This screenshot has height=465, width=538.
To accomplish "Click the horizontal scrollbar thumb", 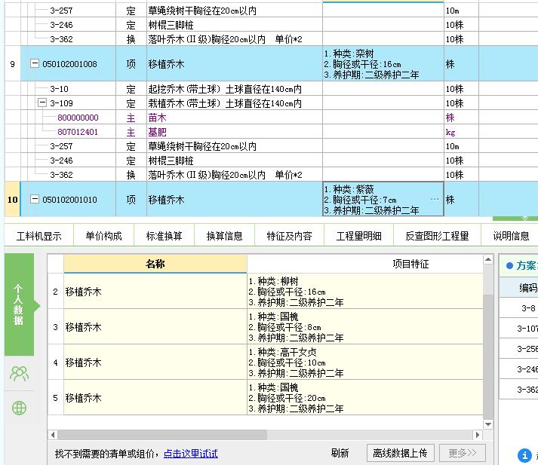I will click(x=162, y=435).
